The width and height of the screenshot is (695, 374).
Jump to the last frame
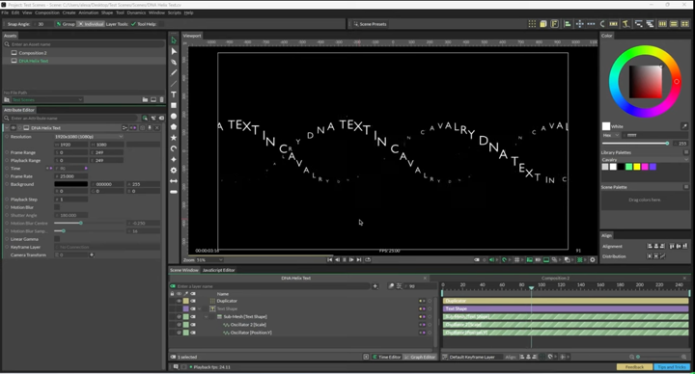[359, 260]
